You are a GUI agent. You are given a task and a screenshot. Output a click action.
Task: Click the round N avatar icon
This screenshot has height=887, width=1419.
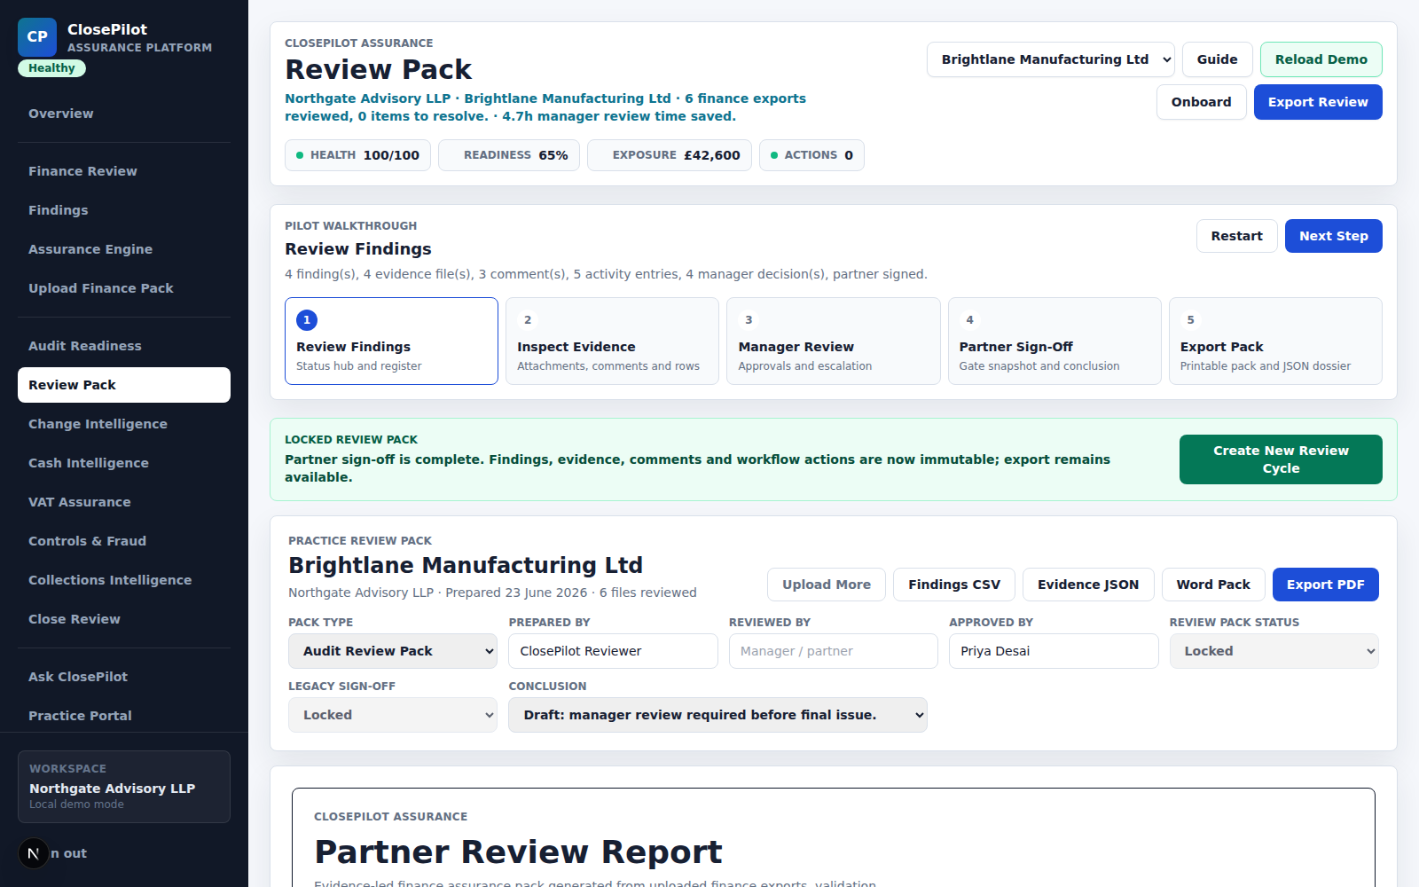[34, 853]
